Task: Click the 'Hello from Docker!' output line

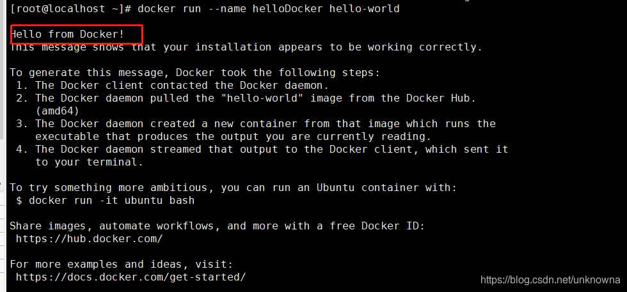Action: point(67,35)
